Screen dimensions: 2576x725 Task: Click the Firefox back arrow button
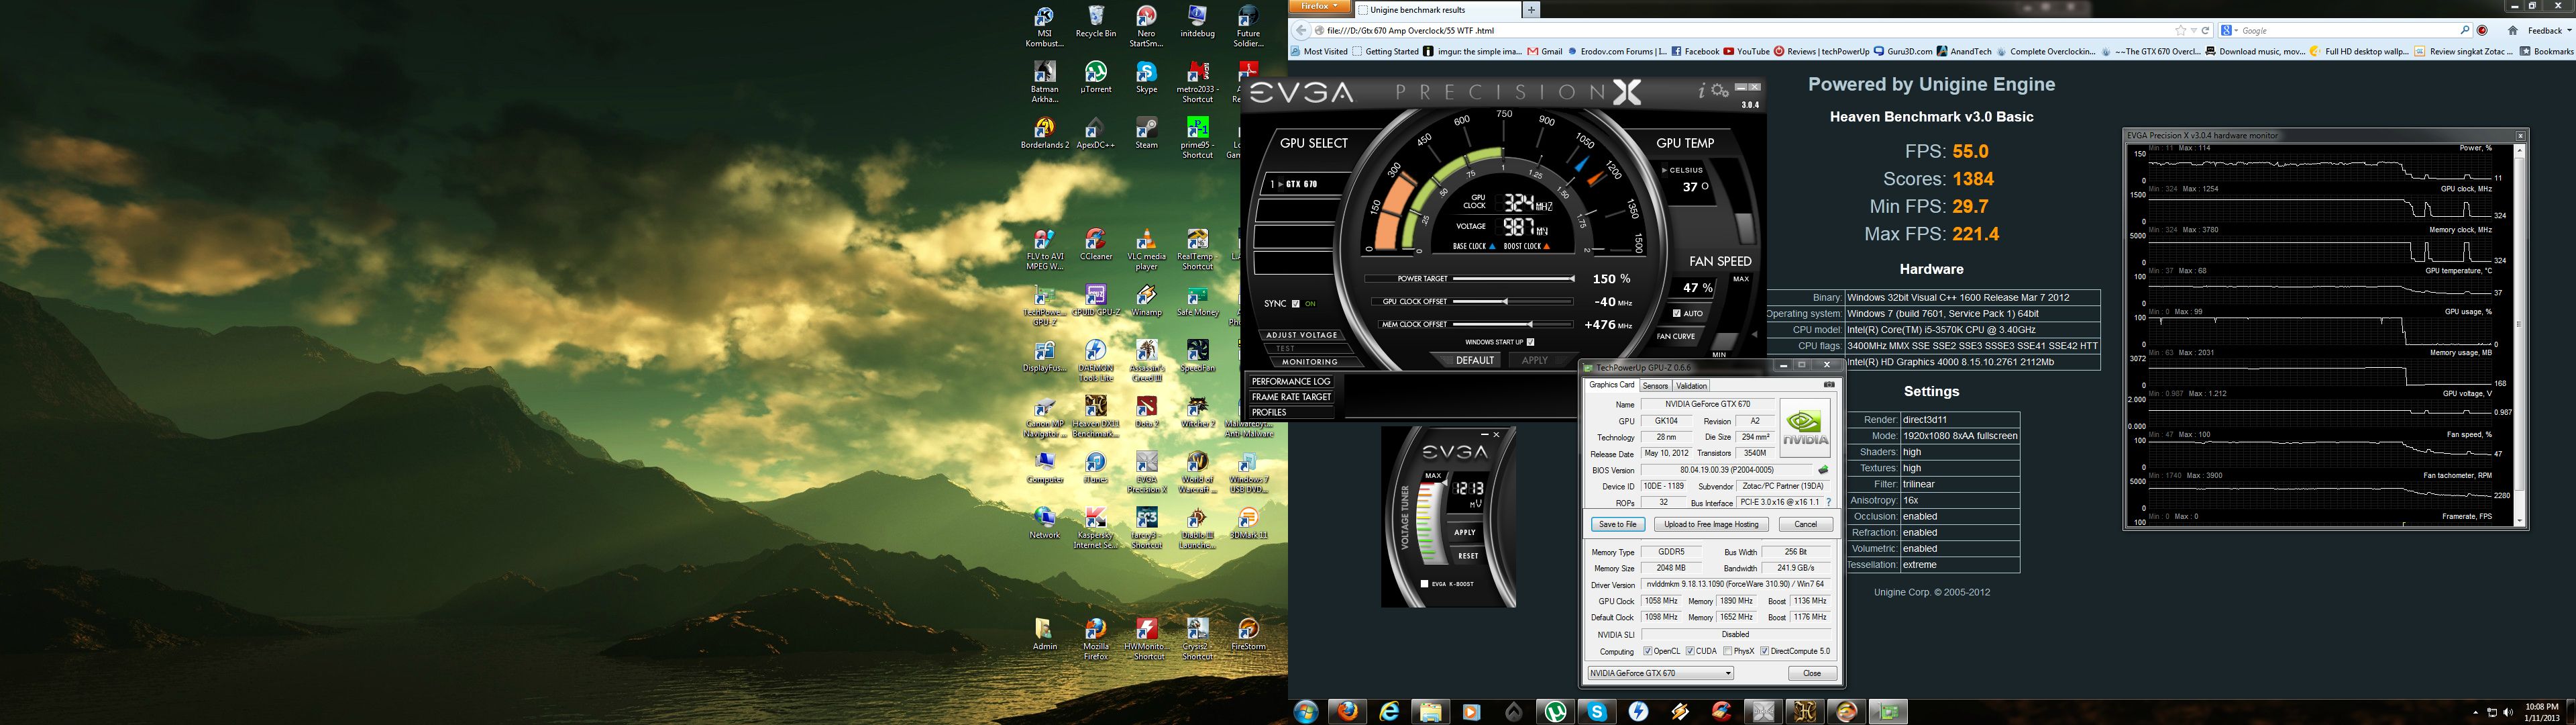pos(1301,31)
